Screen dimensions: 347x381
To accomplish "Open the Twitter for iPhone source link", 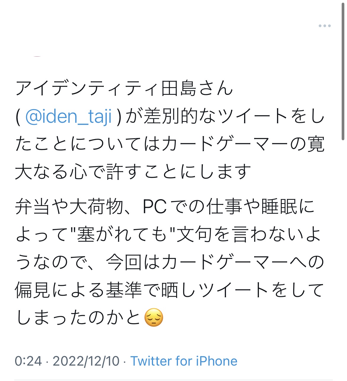I will (184, 361).
